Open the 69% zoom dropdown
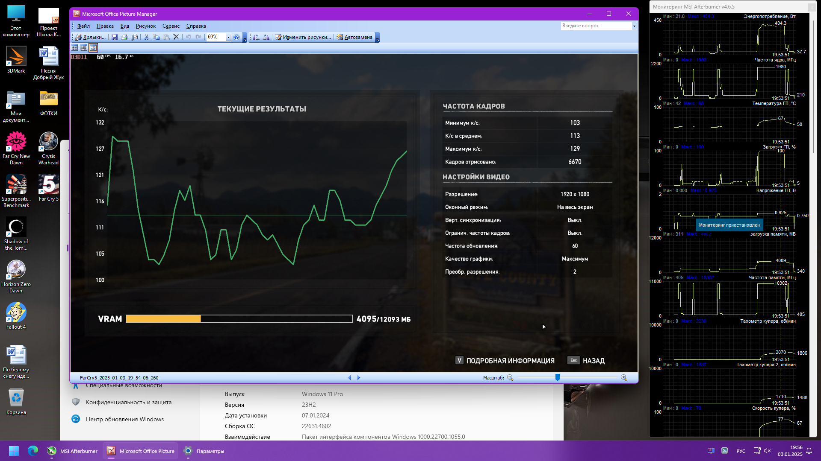Screen dimensions: 821x461 pyautogui.click(x=228, y=37)
